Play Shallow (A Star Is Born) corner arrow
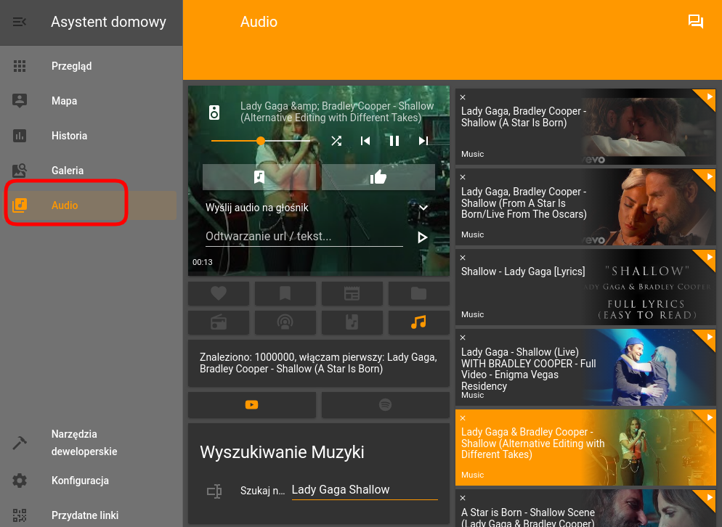This screenshot has width=722, height=527. click(708, 97)
